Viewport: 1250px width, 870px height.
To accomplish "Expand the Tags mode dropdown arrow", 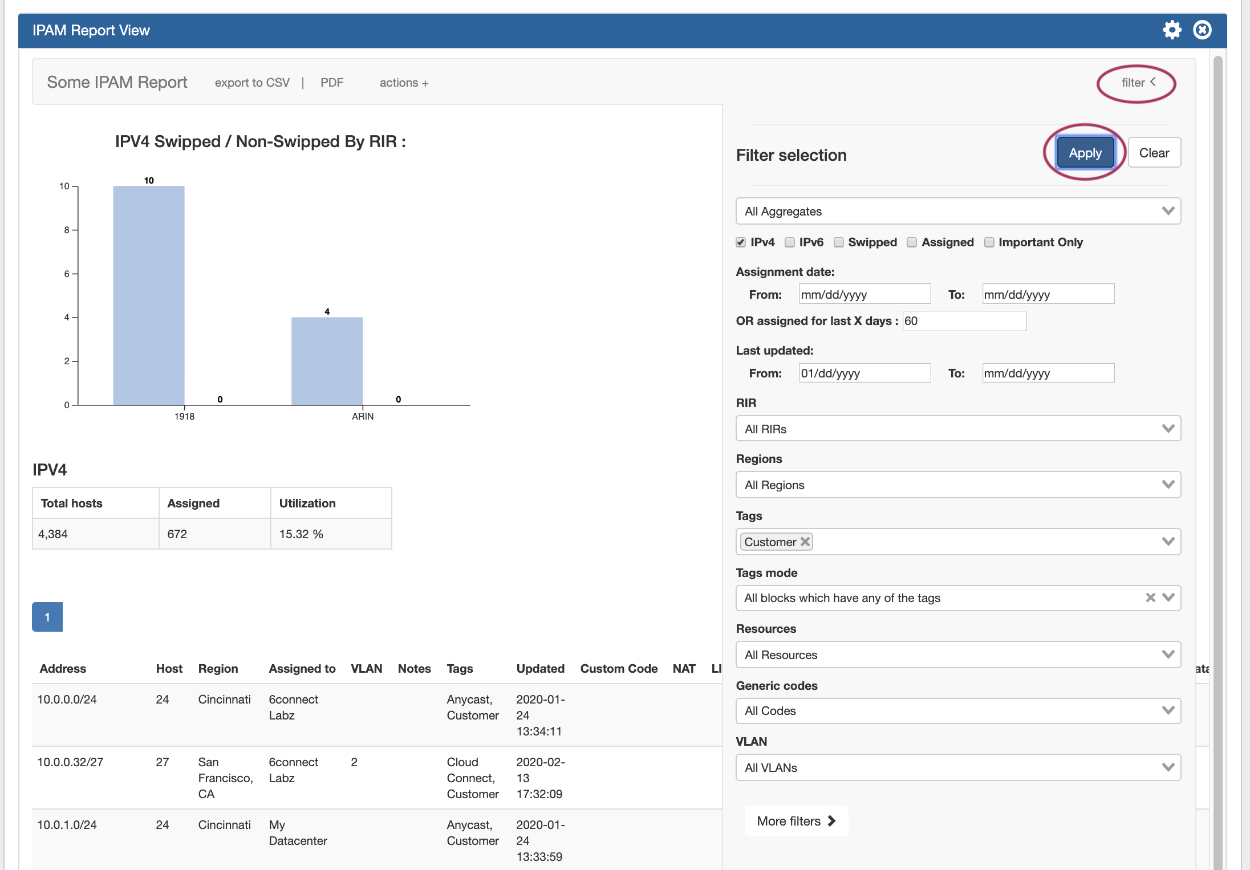I will click(1168, 597).
